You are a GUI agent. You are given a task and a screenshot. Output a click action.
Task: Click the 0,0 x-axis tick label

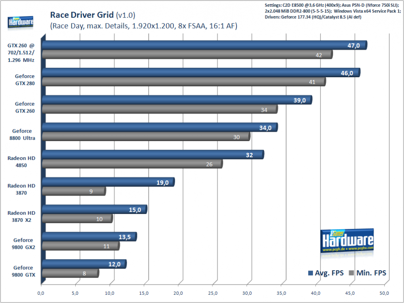(41, 293)
